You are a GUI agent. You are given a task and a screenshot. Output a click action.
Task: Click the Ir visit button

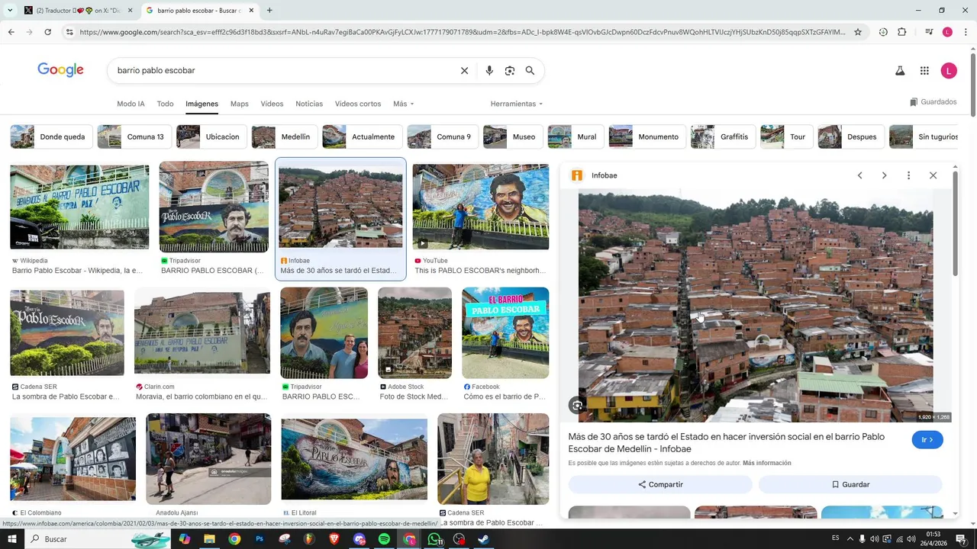pyautogui.click(x=927, y=440)
